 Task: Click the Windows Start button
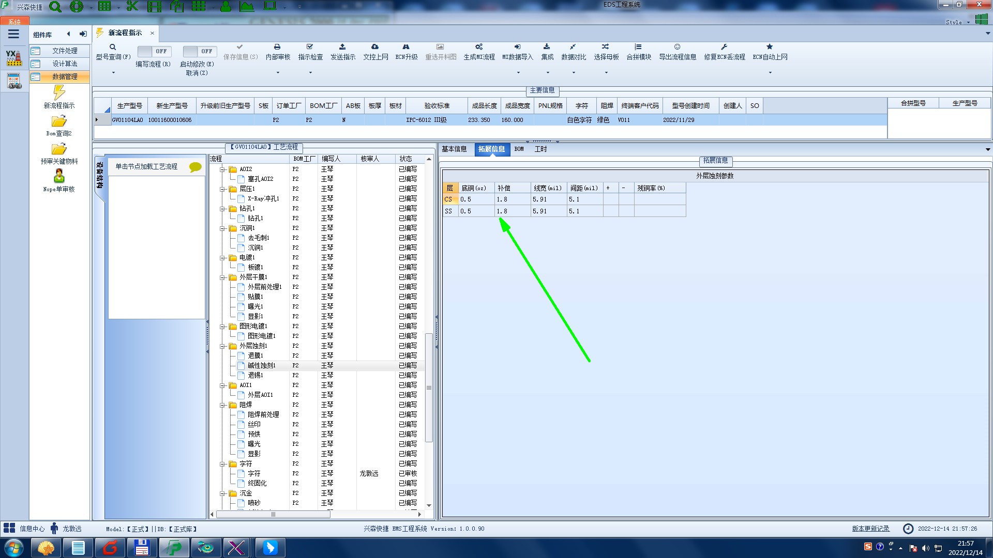(x=14, y=548)
